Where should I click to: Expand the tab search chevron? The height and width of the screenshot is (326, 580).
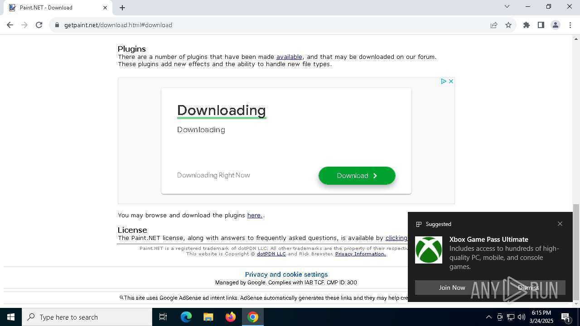pos(507,6)
